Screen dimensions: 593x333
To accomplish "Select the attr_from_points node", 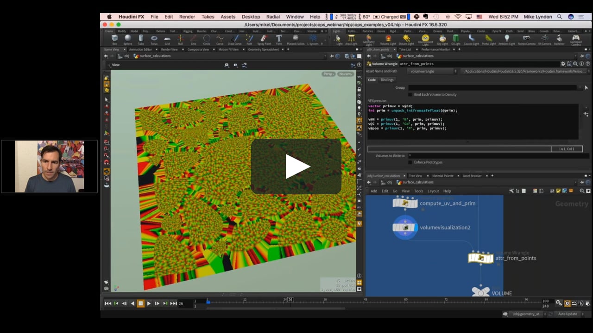I will point(480,258).
